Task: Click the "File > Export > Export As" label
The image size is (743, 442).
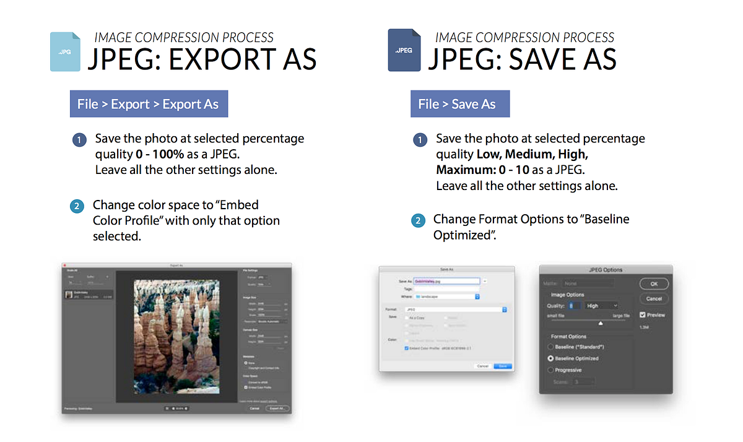Action: click(x=148, y=104)
